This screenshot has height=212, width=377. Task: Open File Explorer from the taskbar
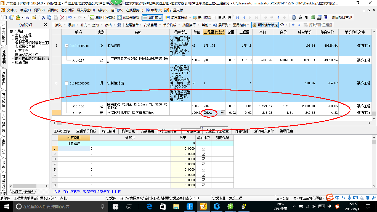pos(176,206)
